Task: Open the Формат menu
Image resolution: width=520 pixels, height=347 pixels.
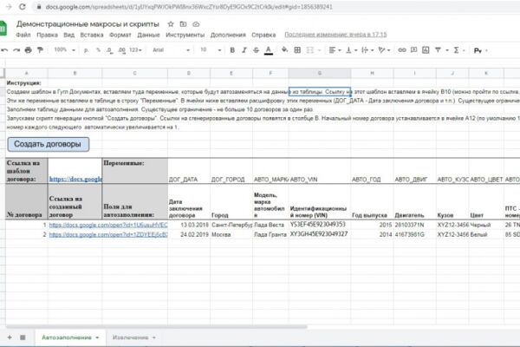Action: click(120, 35)
